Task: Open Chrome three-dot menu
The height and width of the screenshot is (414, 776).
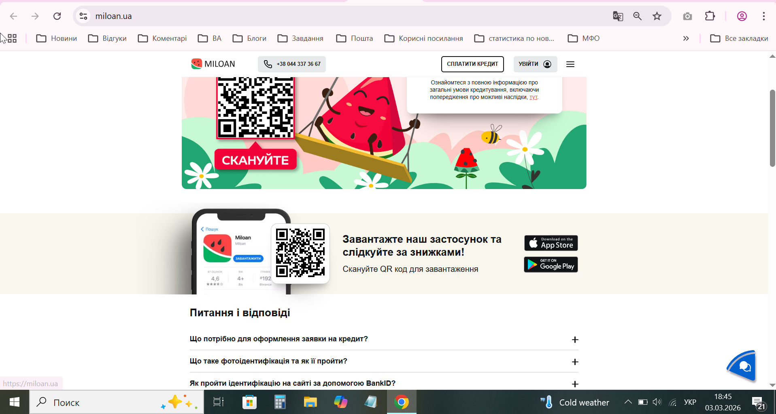Action: [x=764, y=16]
